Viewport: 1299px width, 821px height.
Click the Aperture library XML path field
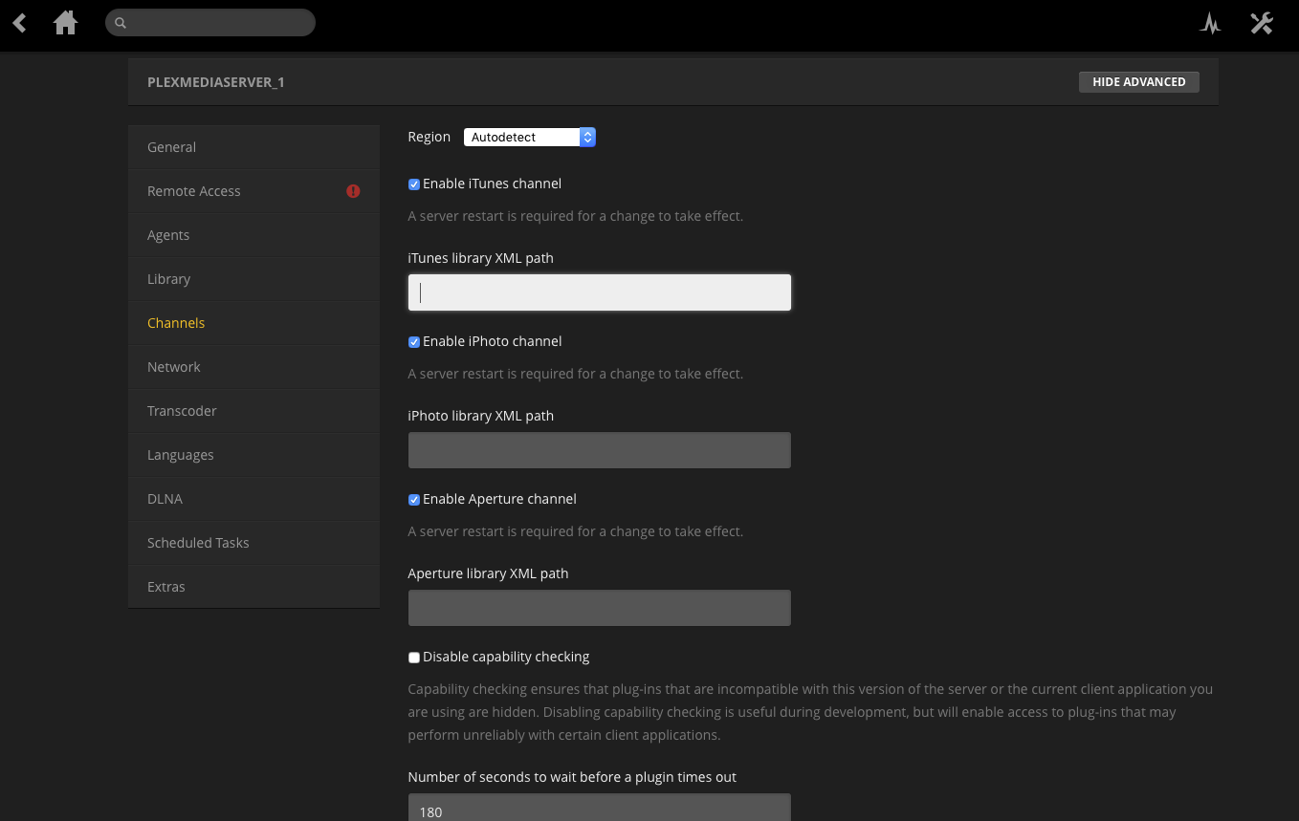point(599,608)
